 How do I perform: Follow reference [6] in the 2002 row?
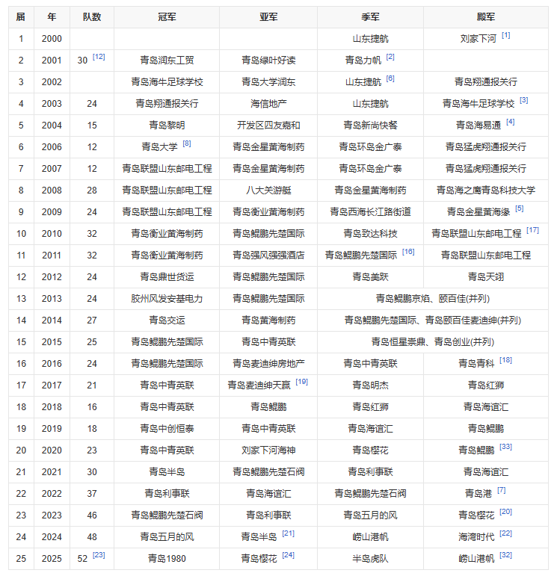click(390, 78)
